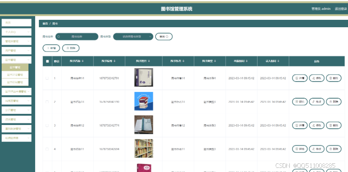
Task: Delete row 图书名称11 with 删除
Action: click(x=334, y=149)
